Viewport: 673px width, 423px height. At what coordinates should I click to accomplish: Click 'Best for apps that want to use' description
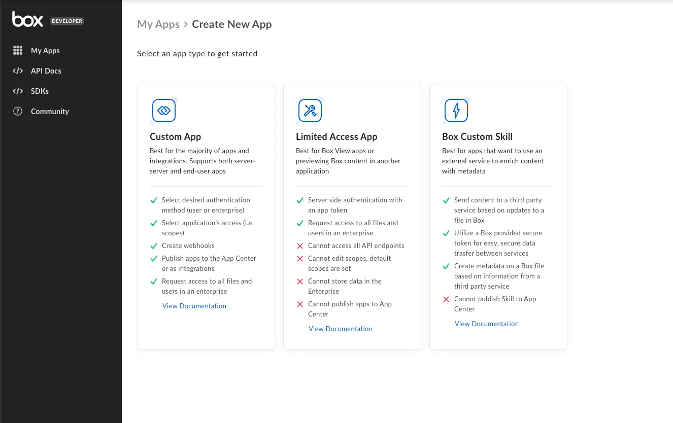pyautogui.click(x=493, y=161)
